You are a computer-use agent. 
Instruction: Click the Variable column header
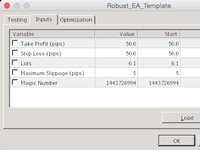52,34
